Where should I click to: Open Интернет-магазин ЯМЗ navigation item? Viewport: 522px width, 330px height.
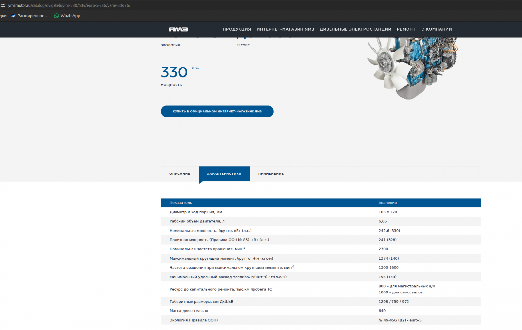pyautogui.click(x=285, y=29)
